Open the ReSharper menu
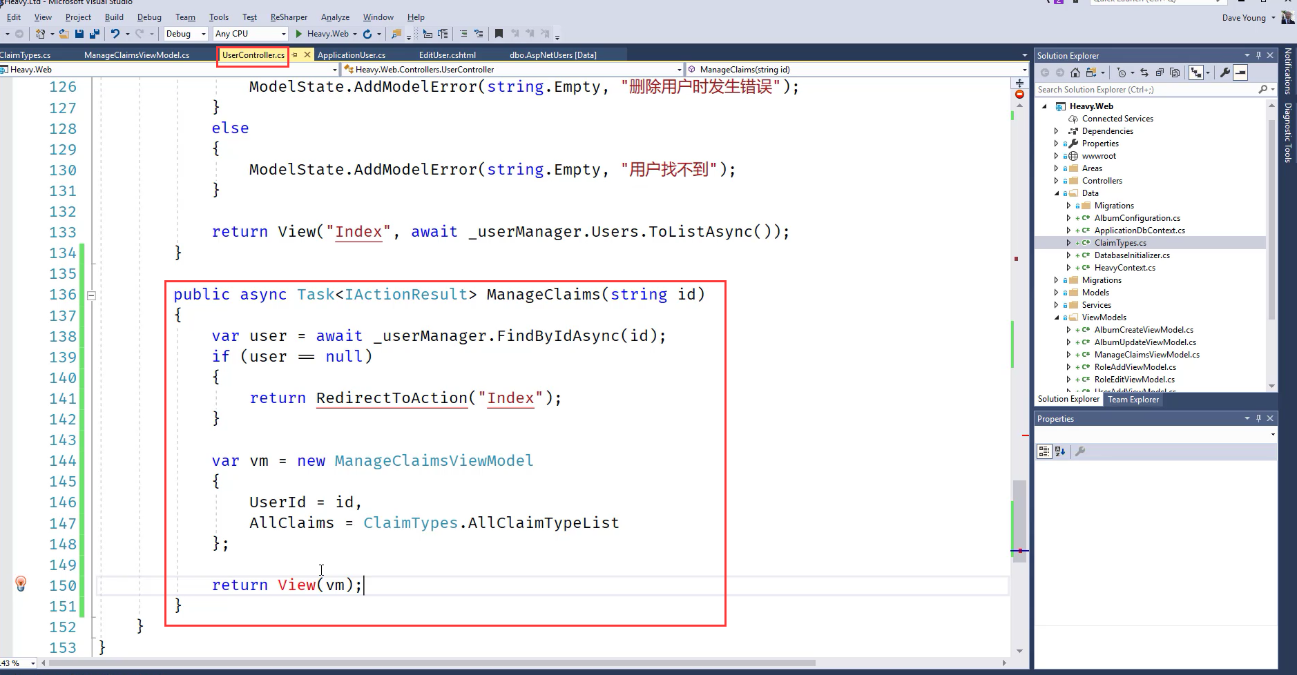The height and width of the screenshot is (675, 1297). [289, 17]
